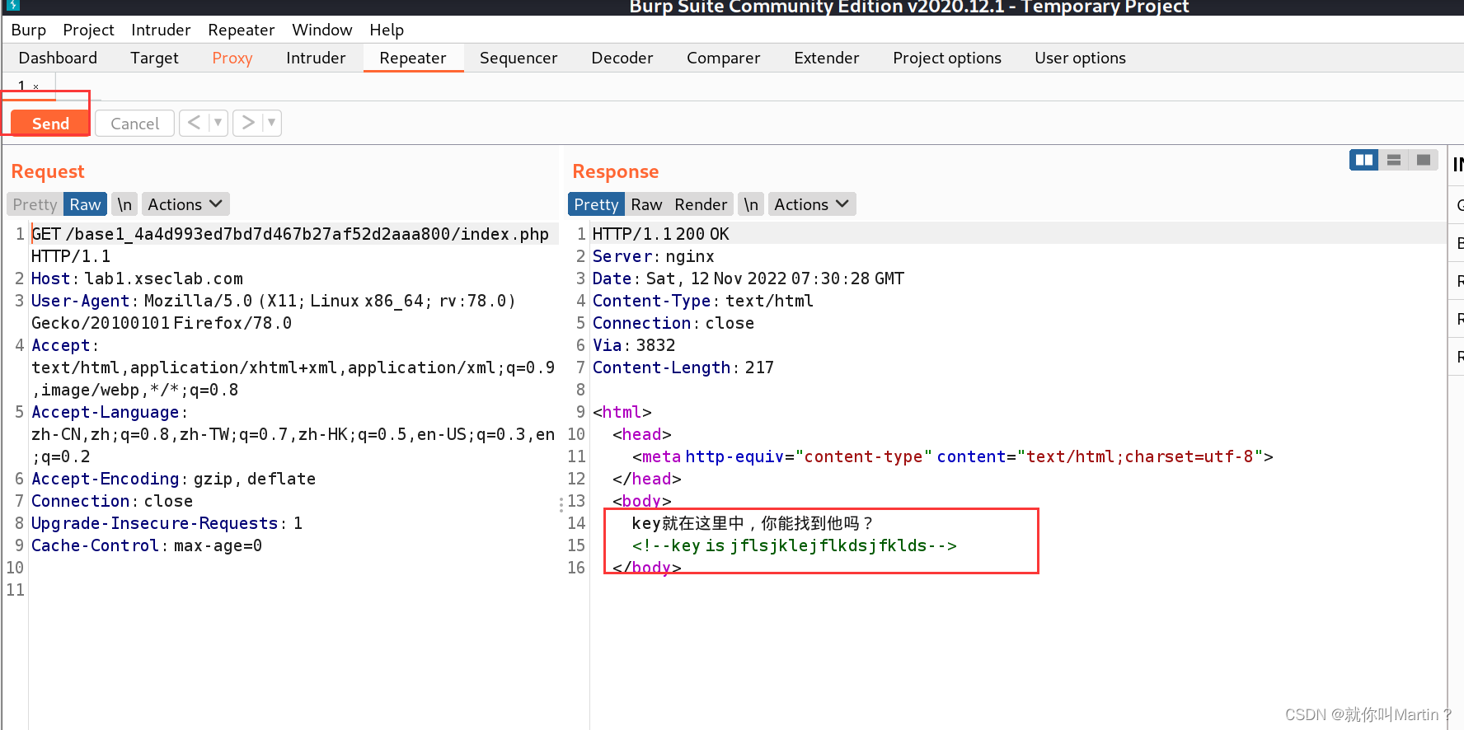Image resolution: width=1464 pixels, height=730 pixels.
Task: Click the Content-Type: text/html header
Action: [703, 301]
